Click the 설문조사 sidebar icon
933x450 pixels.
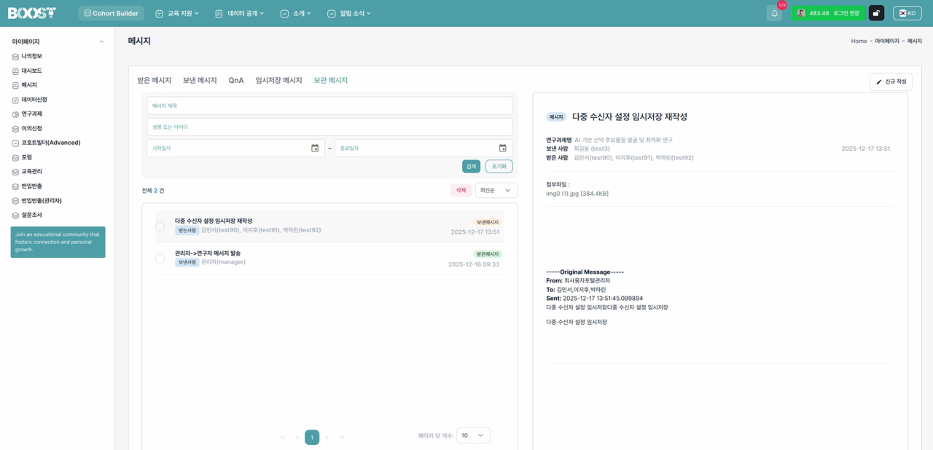pos(15,216)
